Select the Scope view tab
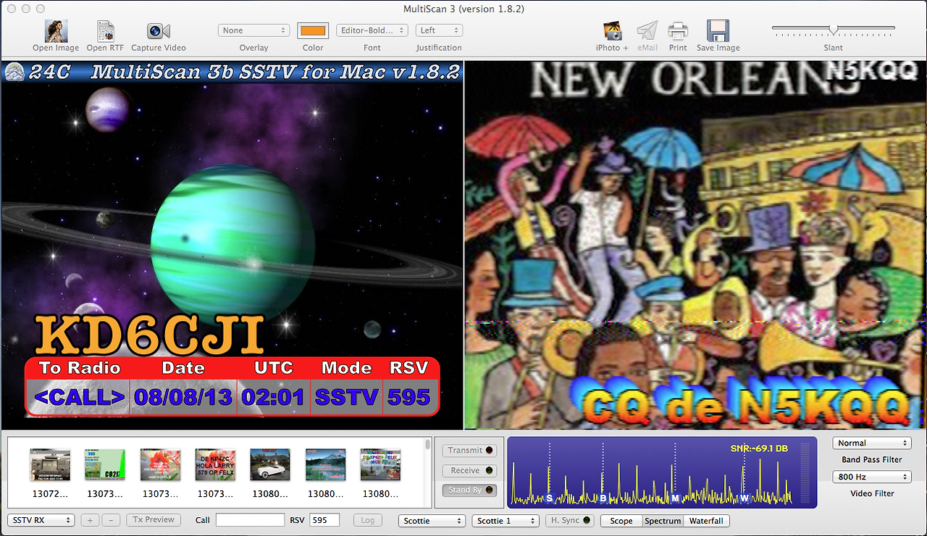927x536 pixels. (x=621, y=520)
